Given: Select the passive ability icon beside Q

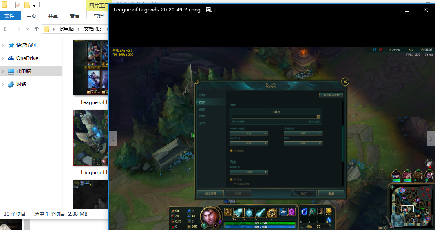Looking at the screenshot, I should (228, 212).
